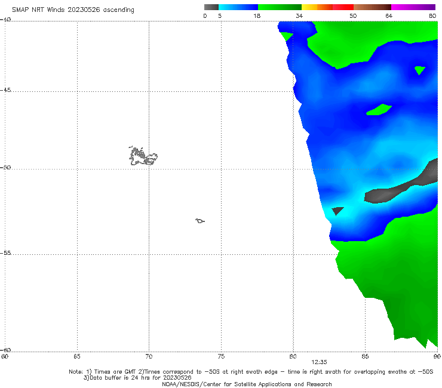This screenshot has height=388, width=442.
Task: Click the gray segment of the color bar
Action: pos(211,7)
